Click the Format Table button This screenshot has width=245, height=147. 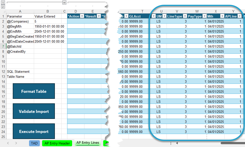click(34, 91)
